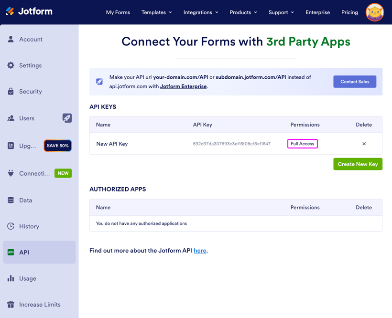Open Enterprise in top navigation
The width and height of the screenshot is (392, 318).
pyautogui.click(x=317, y=12)
